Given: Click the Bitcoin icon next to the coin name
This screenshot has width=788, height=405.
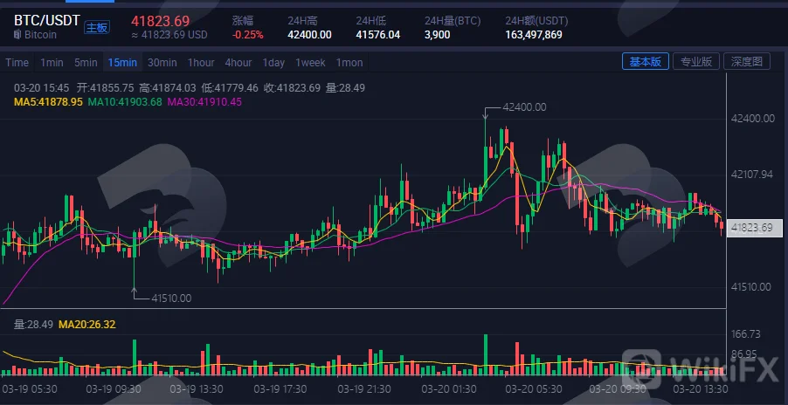Looking at the screenshot, I should (17, 35).
